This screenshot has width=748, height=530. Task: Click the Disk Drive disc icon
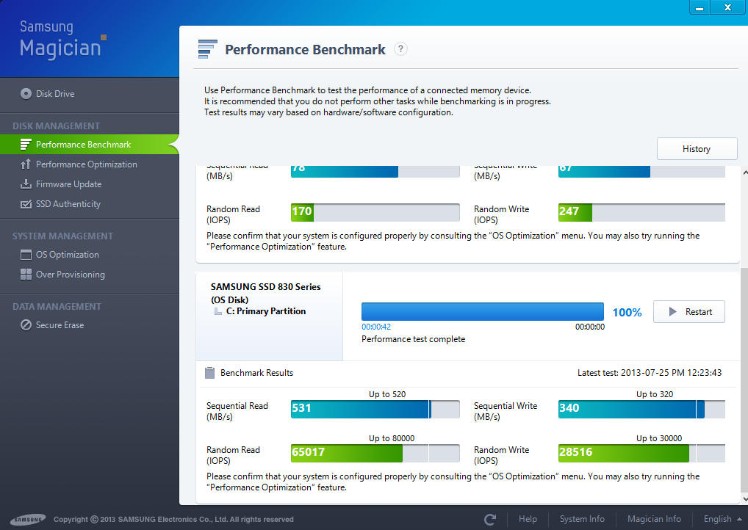(26, 94)
